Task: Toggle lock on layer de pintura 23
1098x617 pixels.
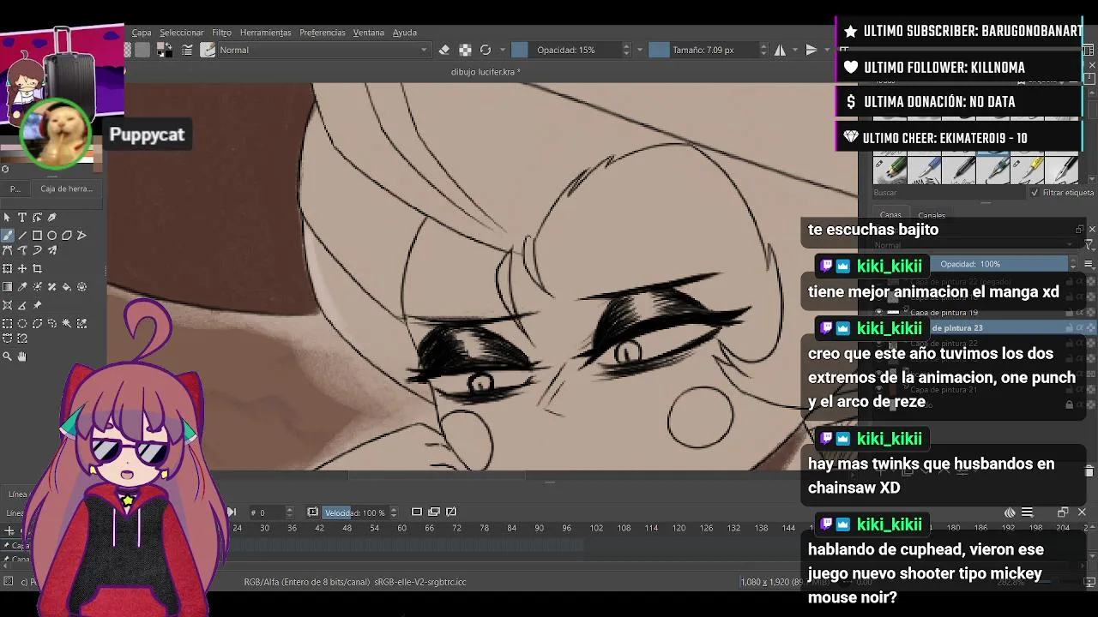Action: tap(1069, 327)
